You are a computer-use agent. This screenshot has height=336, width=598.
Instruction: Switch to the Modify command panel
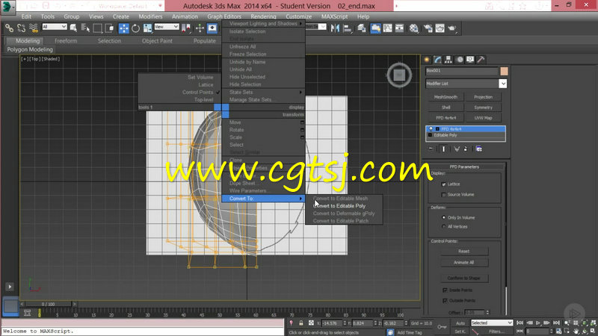click(437, 60)
